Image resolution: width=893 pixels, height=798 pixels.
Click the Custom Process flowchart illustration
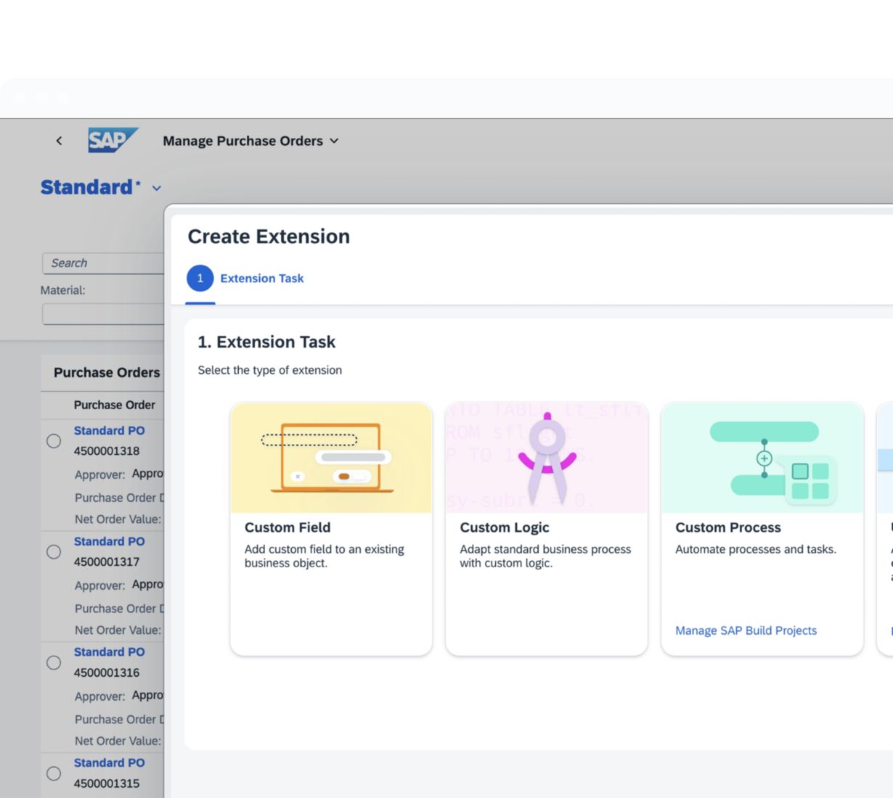click(x=762, y=458)
